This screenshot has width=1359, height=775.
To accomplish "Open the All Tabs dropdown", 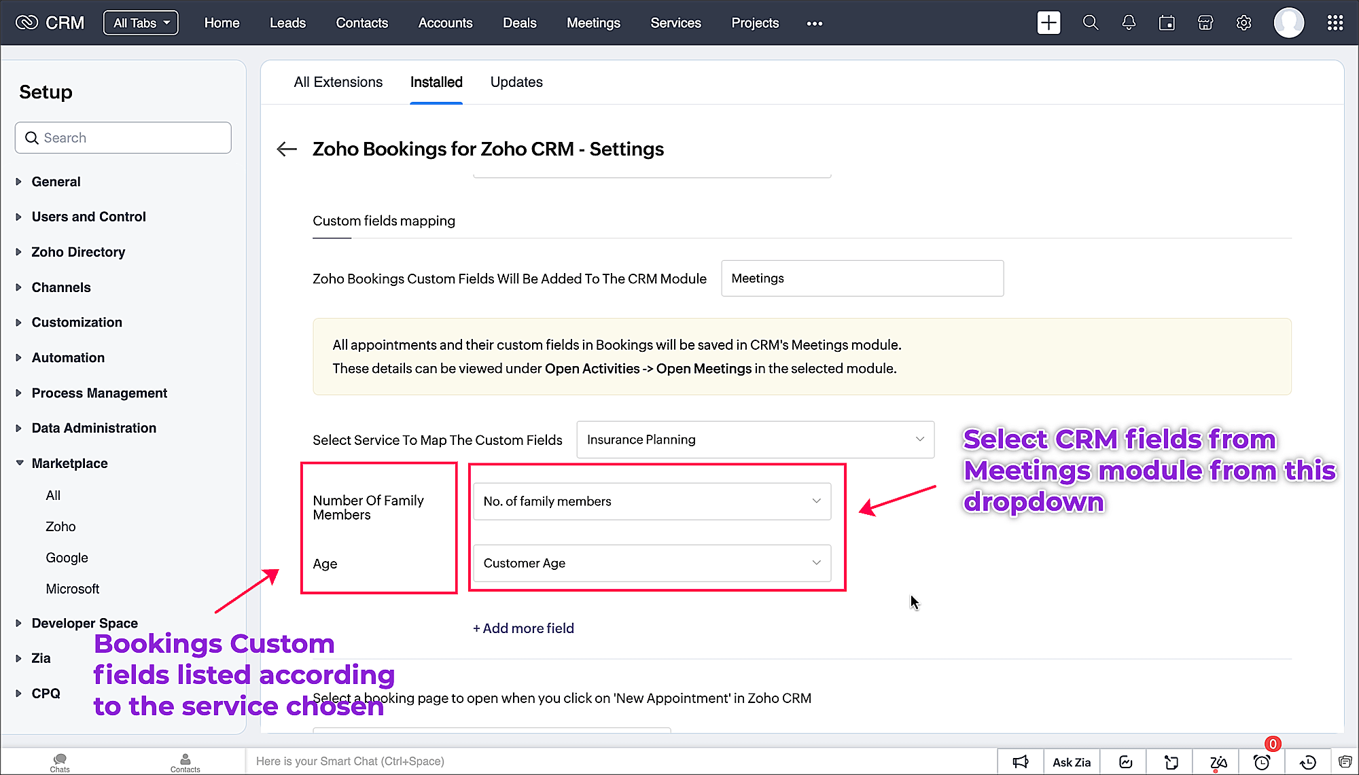I will coord(141,23).
